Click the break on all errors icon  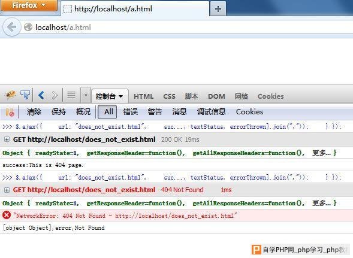pyautogui.click(x=10, y=112)
